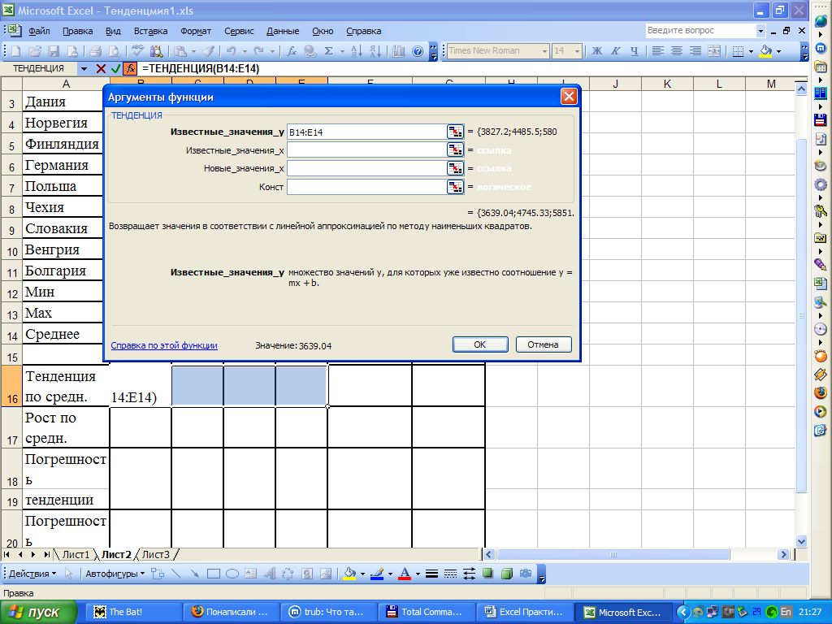
Task: Open the Действия dropdown menu
Action: click(32, 574)
